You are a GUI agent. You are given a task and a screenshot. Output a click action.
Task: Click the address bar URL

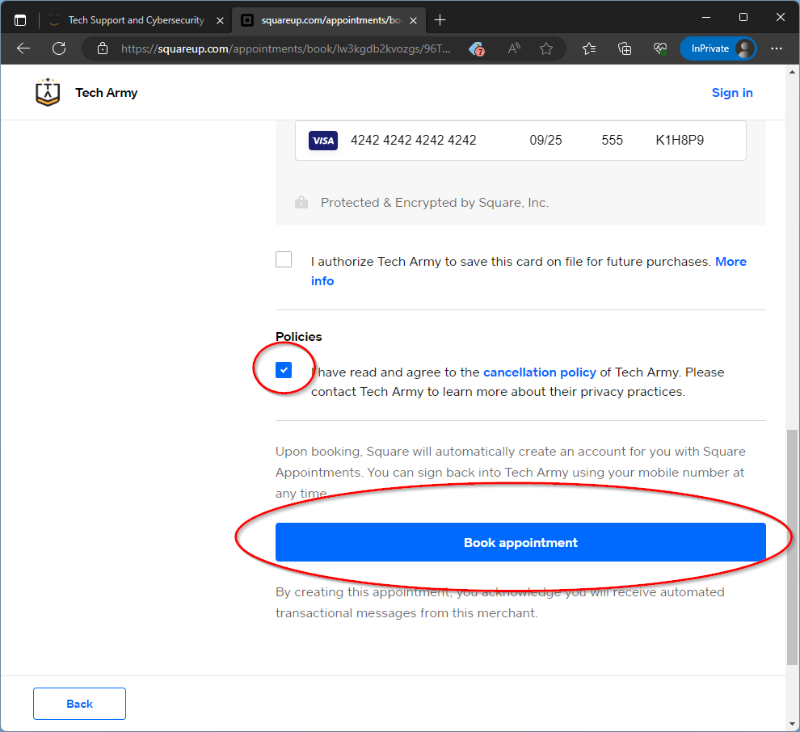point(286,49)
